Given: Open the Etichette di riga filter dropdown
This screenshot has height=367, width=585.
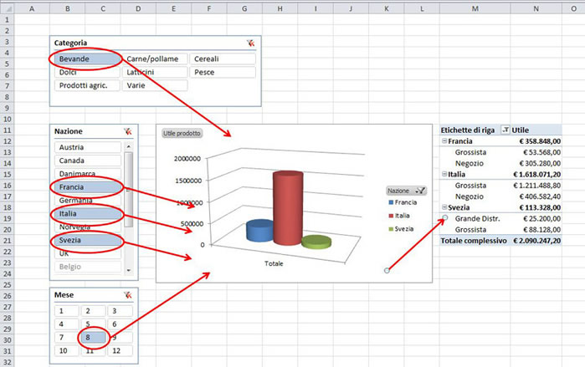Looking at the screenshot, I should (x=505, y=130).
